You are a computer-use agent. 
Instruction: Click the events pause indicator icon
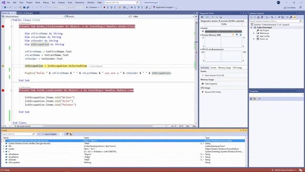tap(203, 32)
